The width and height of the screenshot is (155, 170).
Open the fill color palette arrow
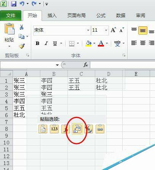click(x=94, y=43)
